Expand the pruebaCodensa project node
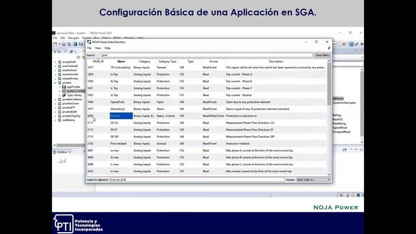The image size is (416, 234). click(55, 99)
